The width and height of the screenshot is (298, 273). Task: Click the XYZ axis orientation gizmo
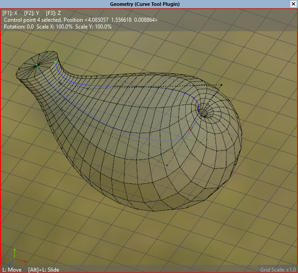click(x=17, y=257)
